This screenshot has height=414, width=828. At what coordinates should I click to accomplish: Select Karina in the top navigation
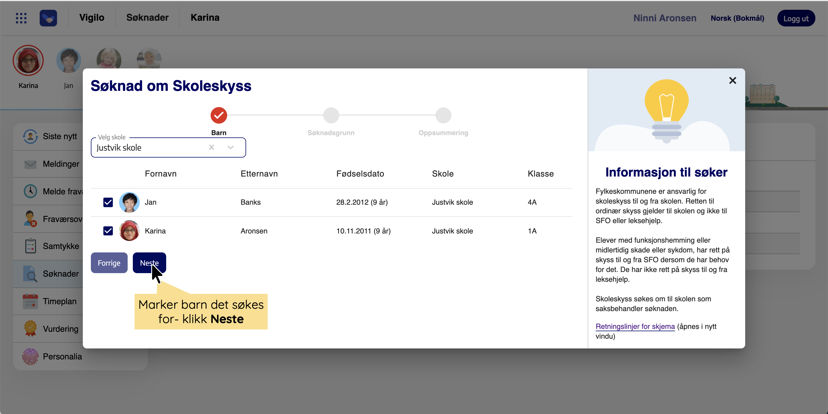point(205,18)
